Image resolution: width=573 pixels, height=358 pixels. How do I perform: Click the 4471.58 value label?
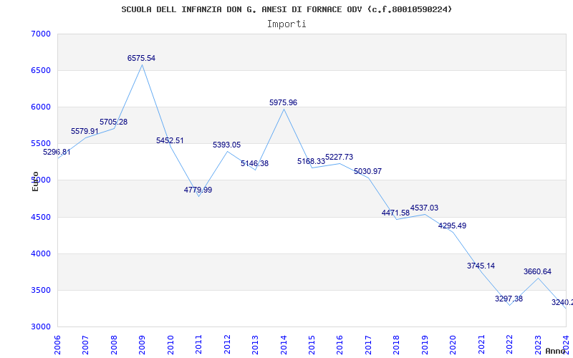pyautogui.click(x=396, y=213)
